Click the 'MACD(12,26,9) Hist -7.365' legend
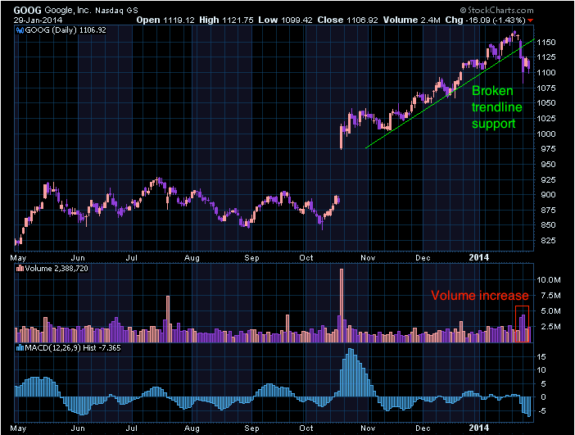This screenshot has height=435, width=575. click(x=73, y=347)
